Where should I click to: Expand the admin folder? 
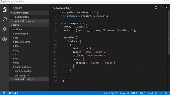(x=14, y=29)
